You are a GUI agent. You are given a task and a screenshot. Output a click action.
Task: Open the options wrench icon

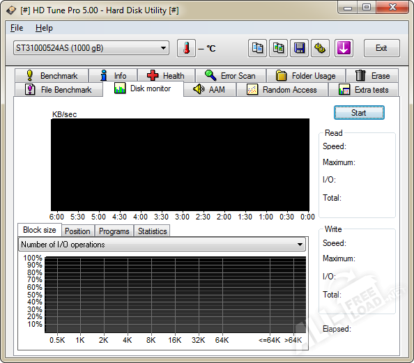click(x=320, y=48)
